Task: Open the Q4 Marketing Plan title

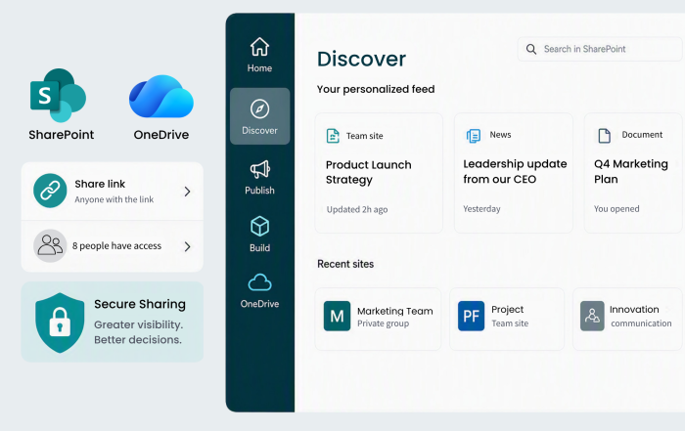Action: tap(631, 171)
